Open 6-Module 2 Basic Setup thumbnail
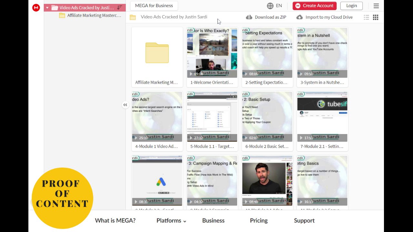413x232 pixels. pyautogui.click(x=267, y=117)
